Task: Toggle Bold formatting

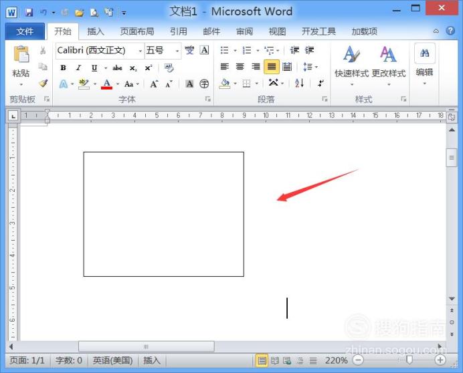Action: pos(63,68)
